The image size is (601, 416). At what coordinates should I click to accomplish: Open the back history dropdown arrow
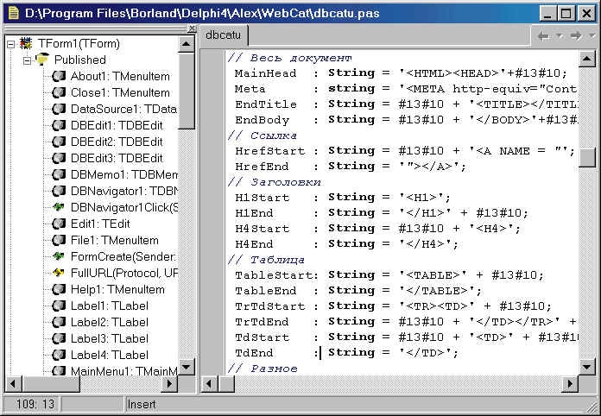(560, 36)
